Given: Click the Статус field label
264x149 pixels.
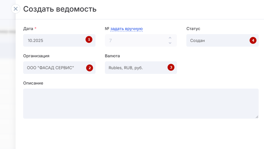Looking at the screenshot, I should point(193,29).
